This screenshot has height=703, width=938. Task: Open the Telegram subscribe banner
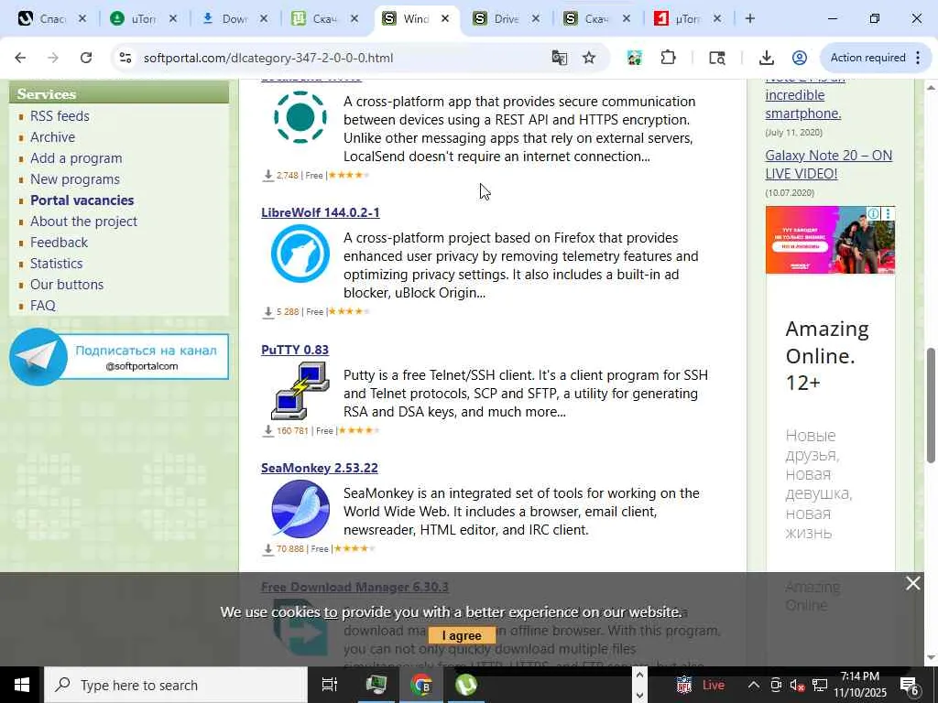pyautogui.click(x=119, y=357)
